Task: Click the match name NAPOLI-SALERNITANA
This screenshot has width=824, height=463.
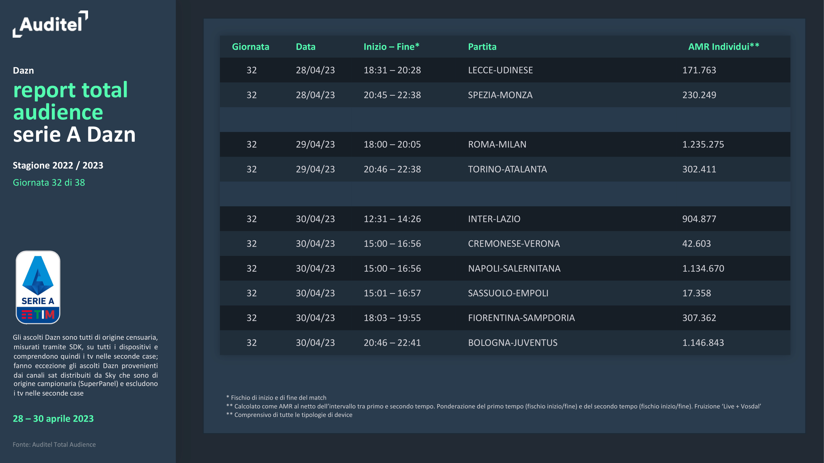Action: (x=514, y=269)
